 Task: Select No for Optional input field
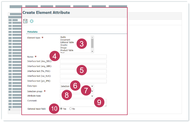coord(70,109)
